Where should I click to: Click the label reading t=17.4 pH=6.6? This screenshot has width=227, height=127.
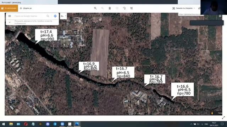46,35
